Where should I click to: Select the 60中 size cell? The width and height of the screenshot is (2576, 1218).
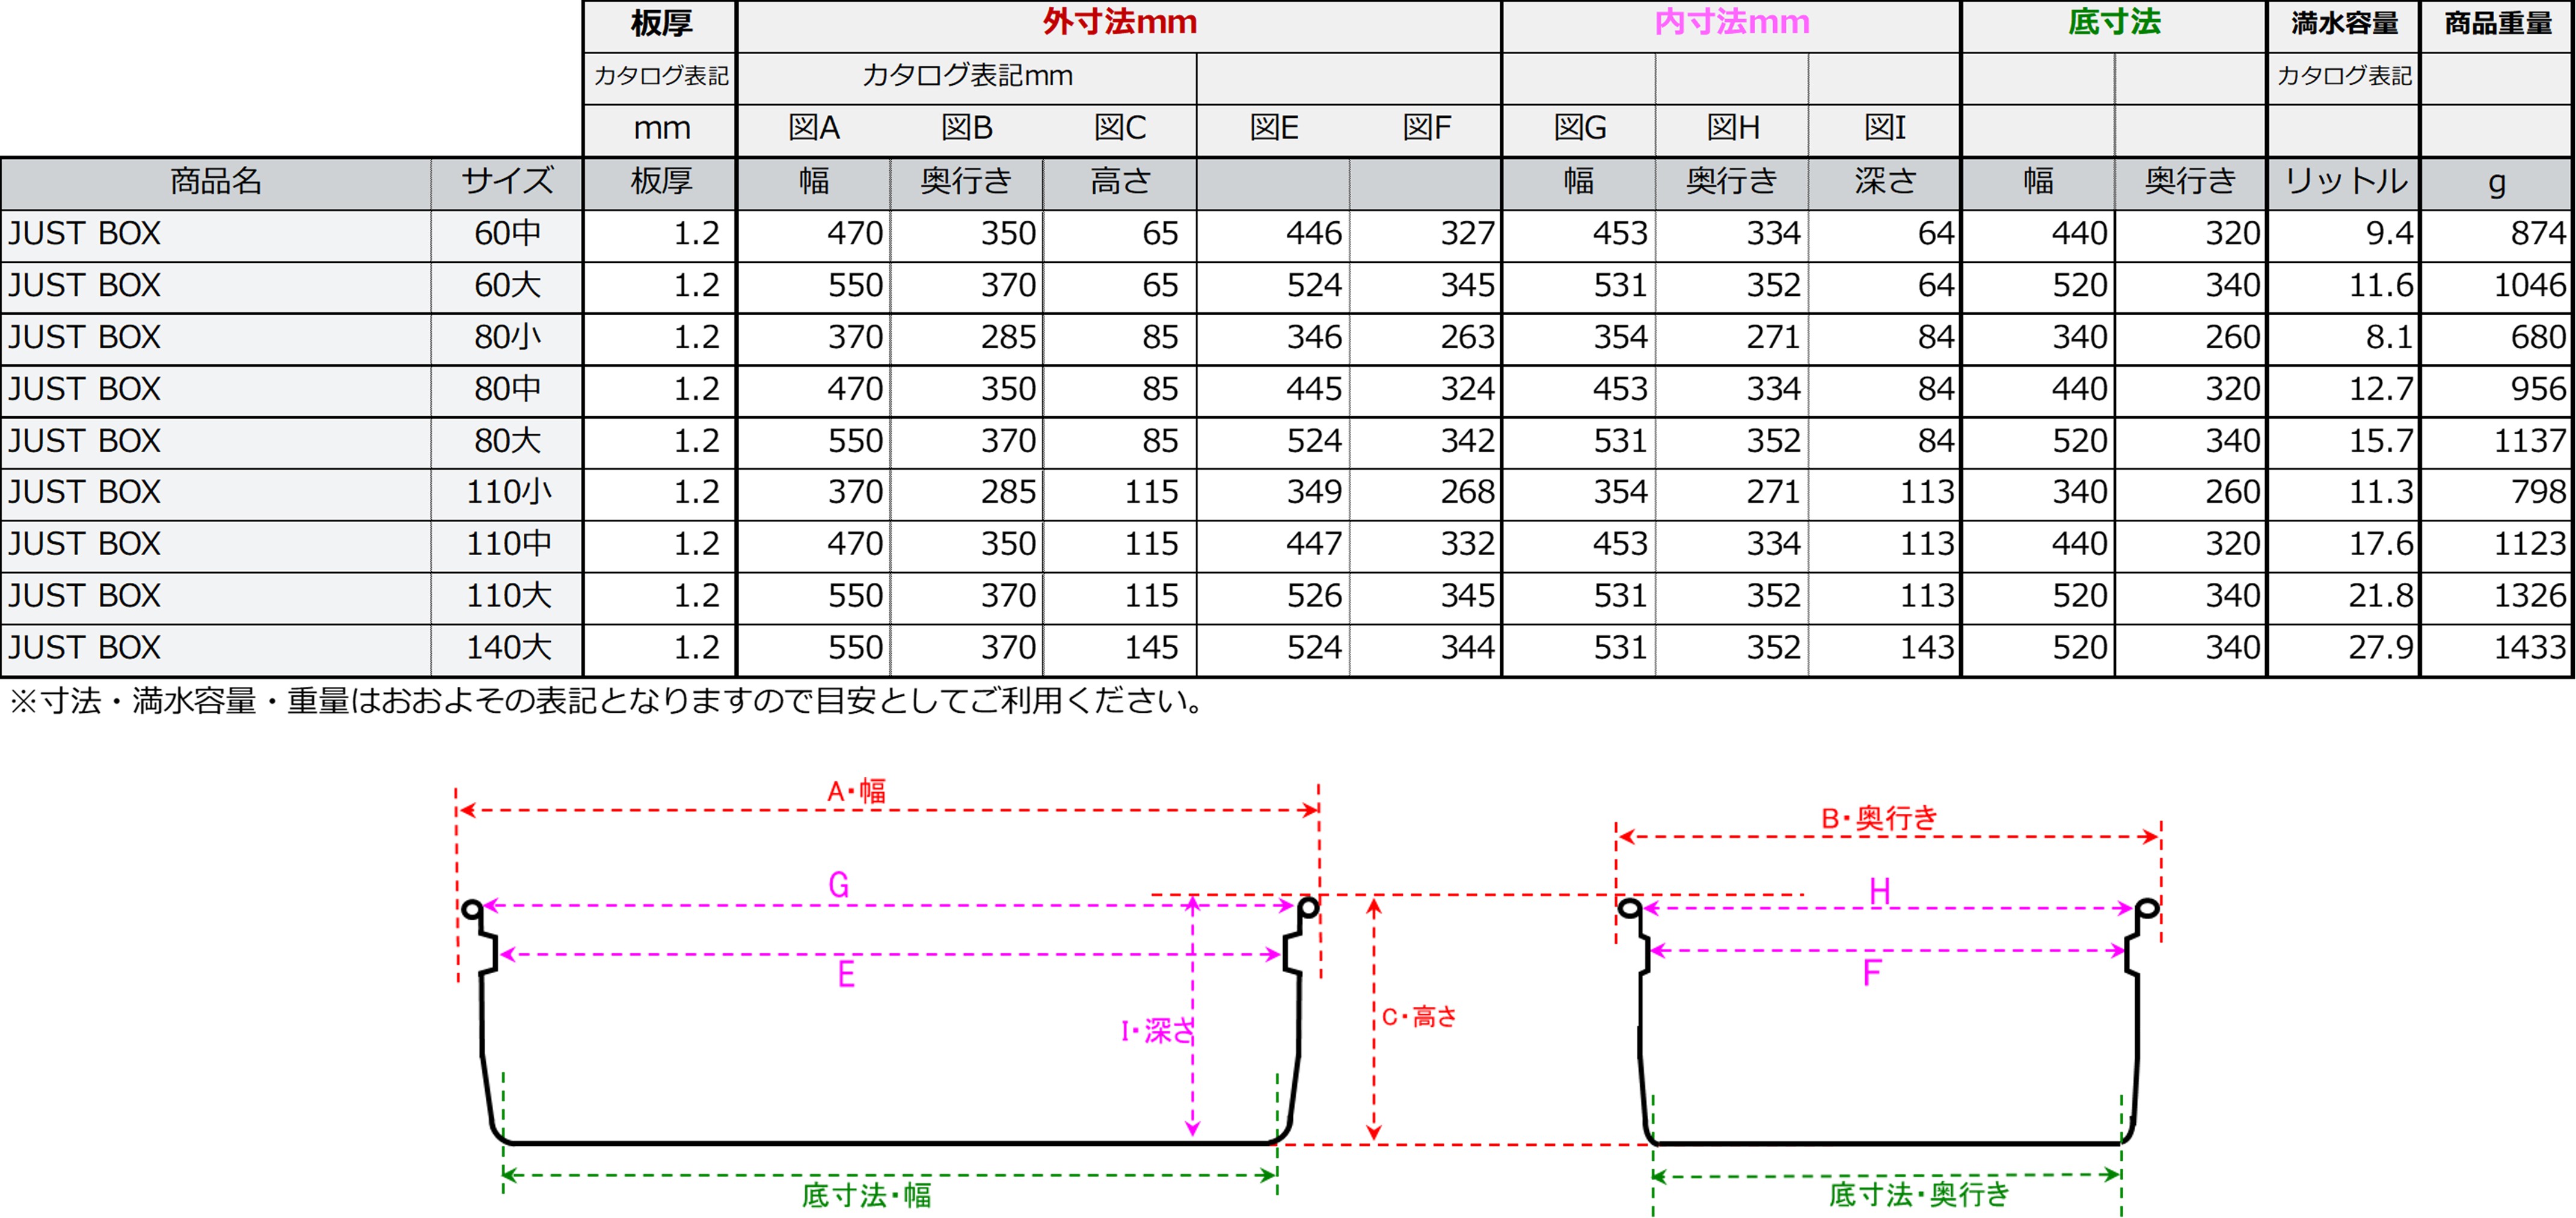click(507, 234)
